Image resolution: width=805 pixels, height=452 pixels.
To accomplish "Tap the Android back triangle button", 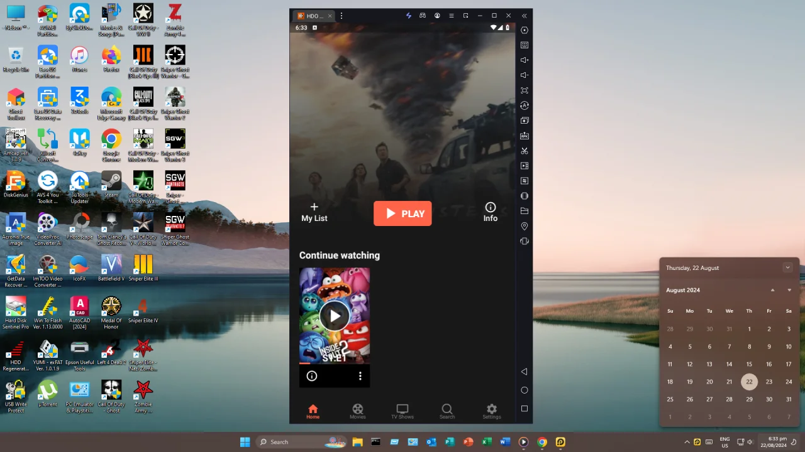I will (525, 372).
